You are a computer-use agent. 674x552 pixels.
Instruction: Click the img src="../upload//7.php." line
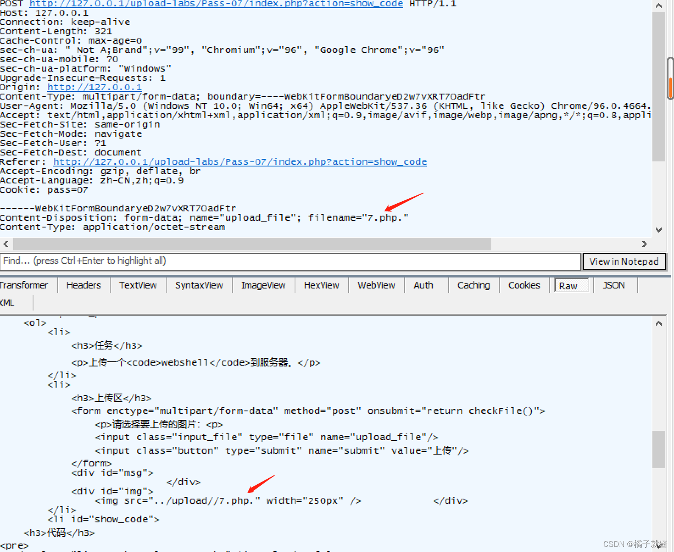pos(228,501)
